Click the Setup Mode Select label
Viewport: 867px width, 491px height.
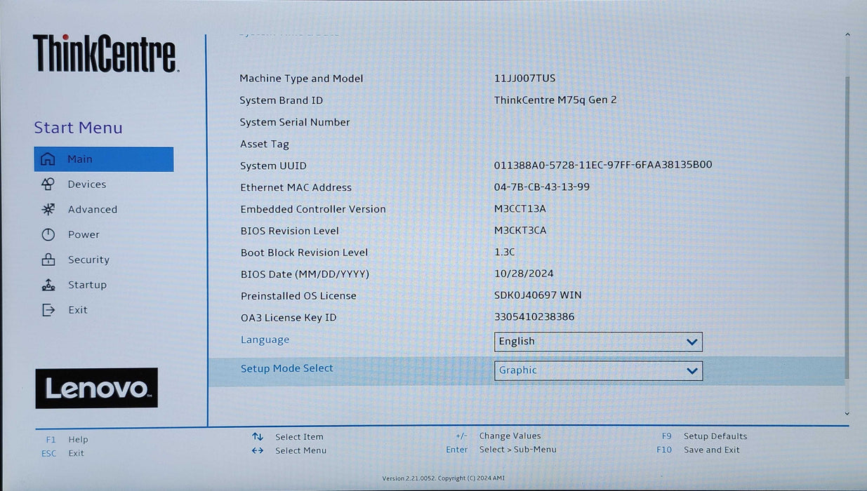coord(286,368)
